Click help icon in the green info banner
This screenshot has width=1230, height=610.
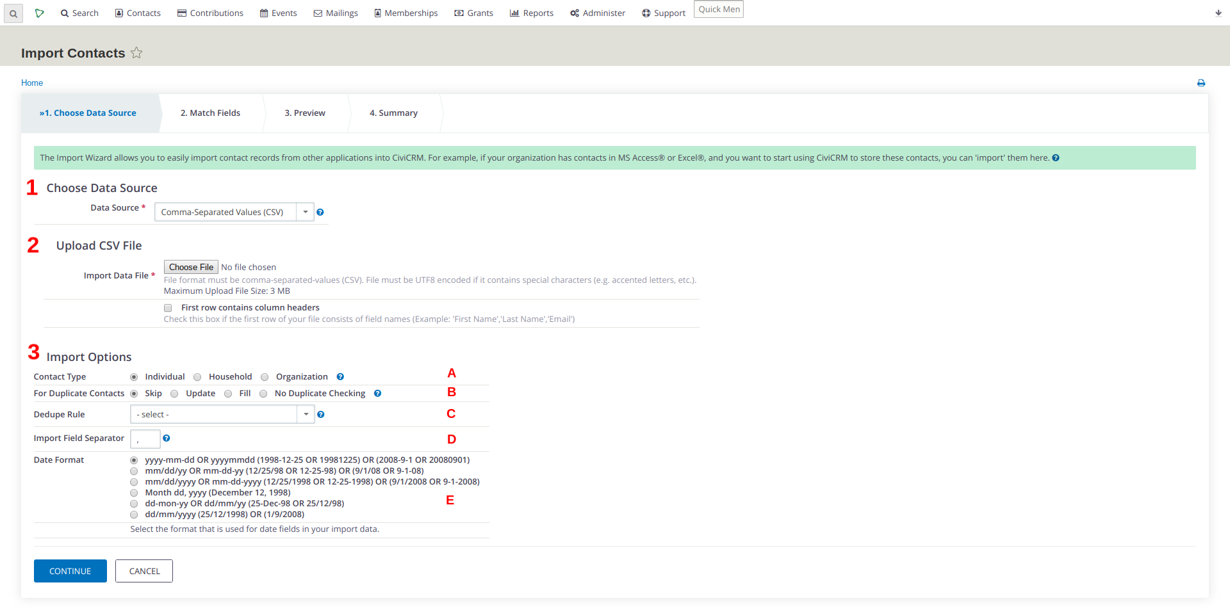[1056, 157]
